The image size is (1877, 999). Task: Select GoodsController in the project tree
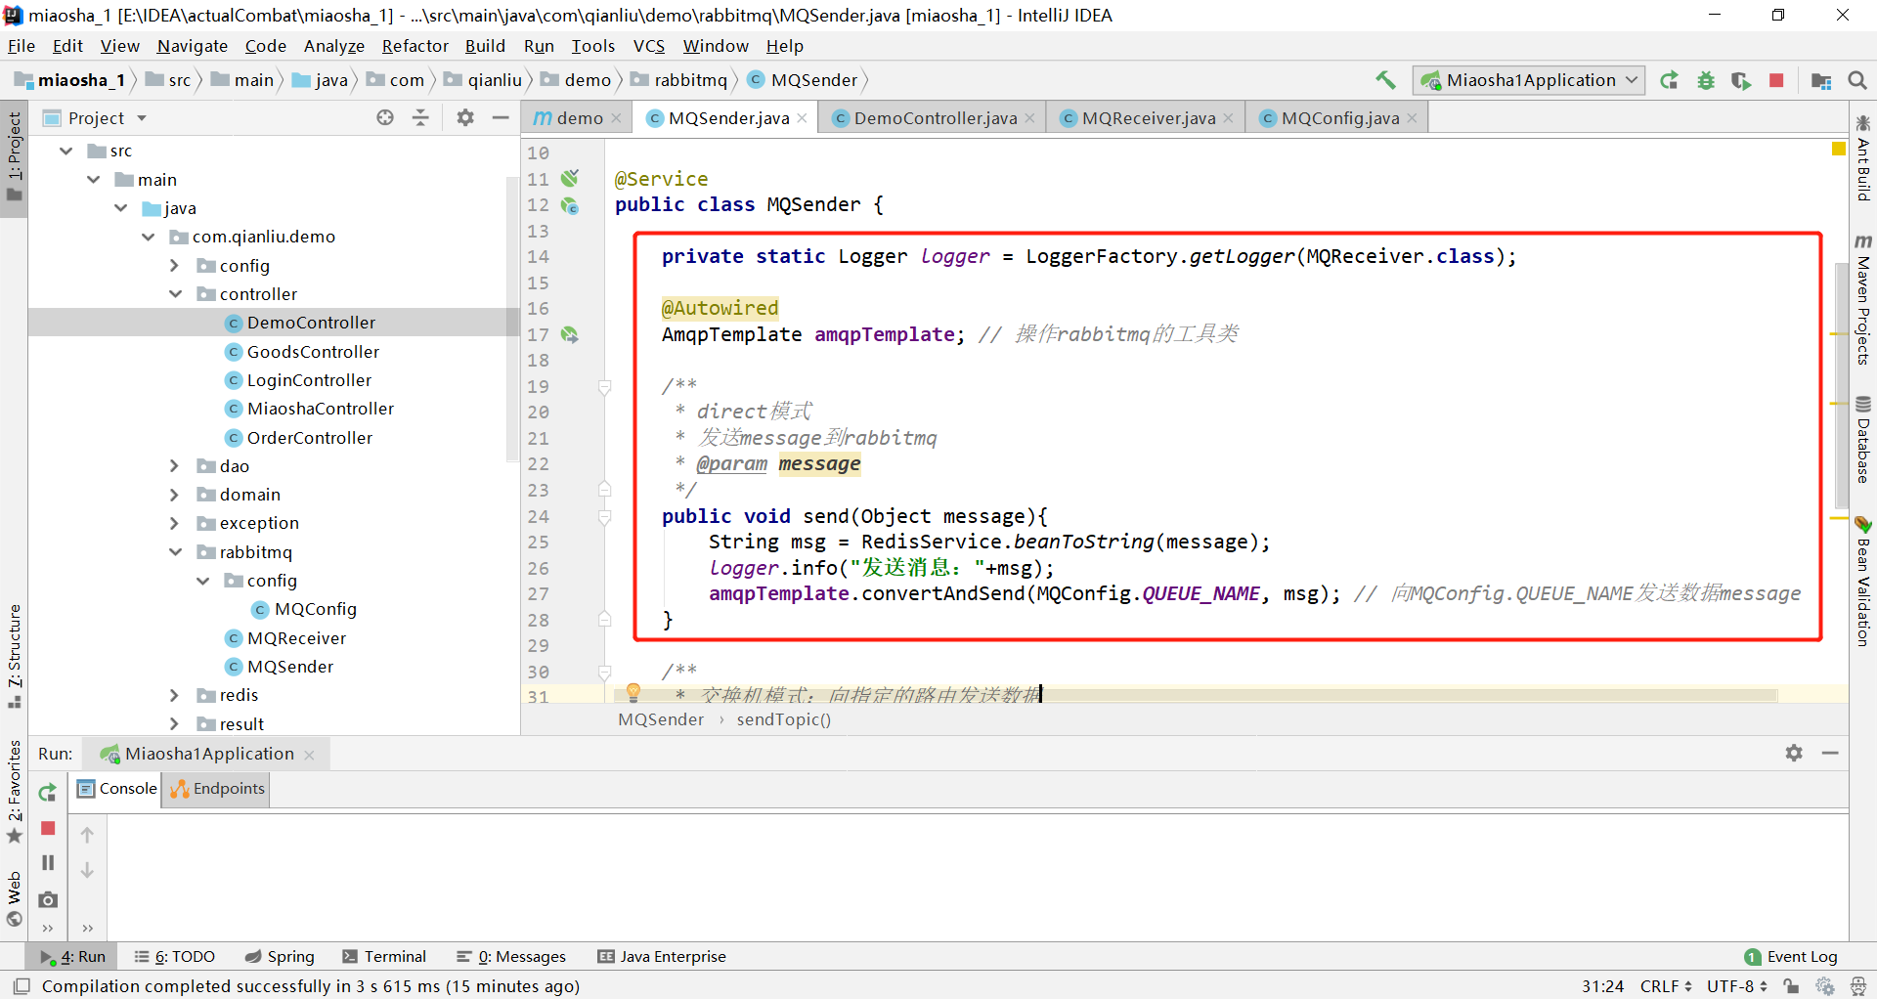point(313,351)
